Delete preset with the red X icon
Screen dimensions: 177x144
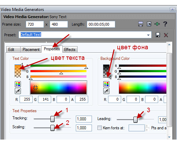[166, 35]
